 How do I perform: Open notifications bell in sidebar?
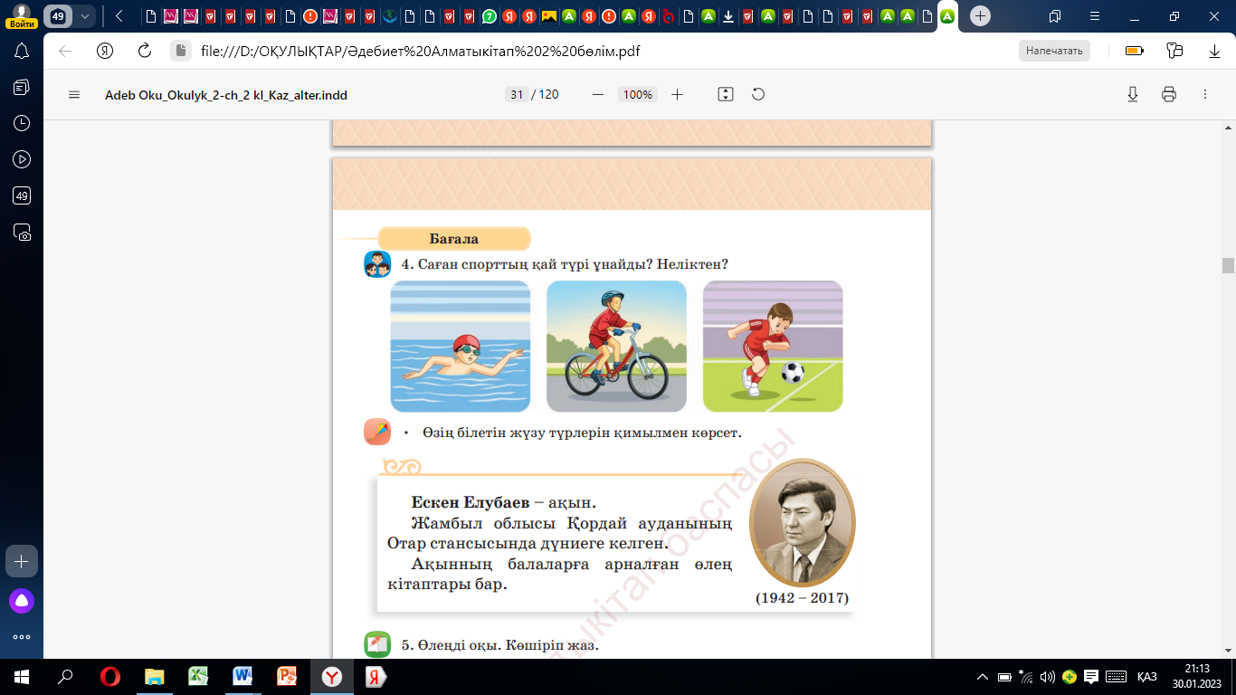[23, 51]
